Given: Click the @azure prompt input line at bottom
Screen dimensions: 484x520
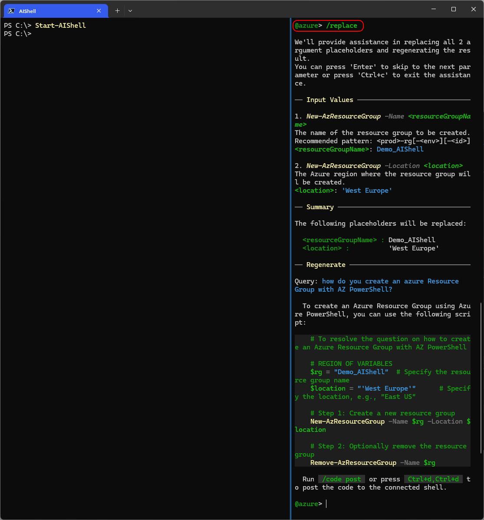Looking at the screenshot, I should click(382, 504).
